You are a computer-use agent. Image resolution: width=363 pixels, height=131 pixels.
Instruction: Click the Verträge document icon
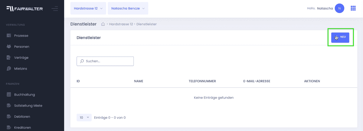(9, 57)
